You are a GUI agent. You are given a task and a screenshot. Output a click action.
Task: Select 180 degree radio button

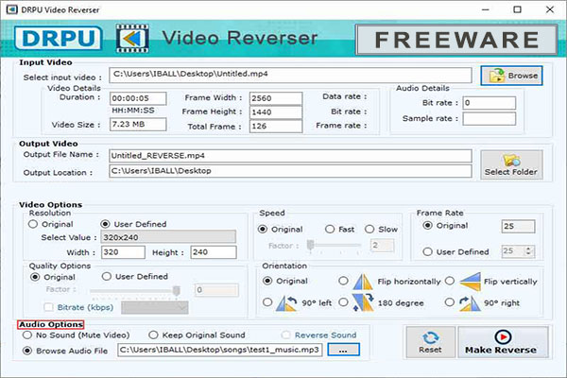click(x=343, y=302)
